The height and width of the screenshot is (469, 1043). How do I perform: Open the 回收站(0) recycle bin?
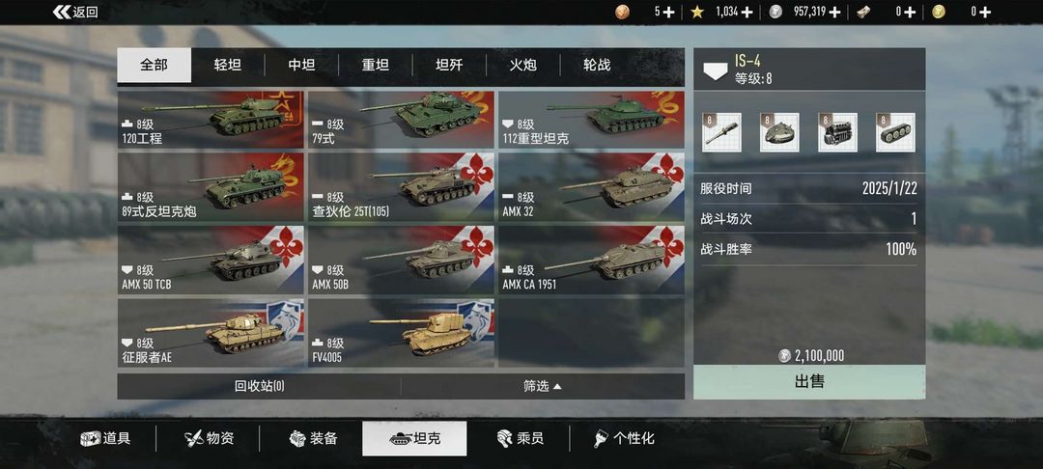tap(260, 386)
